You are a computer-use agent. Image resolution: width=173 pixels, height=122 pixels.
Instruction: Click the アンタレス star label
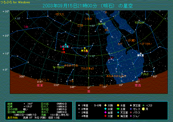click(x=145, y=74)
